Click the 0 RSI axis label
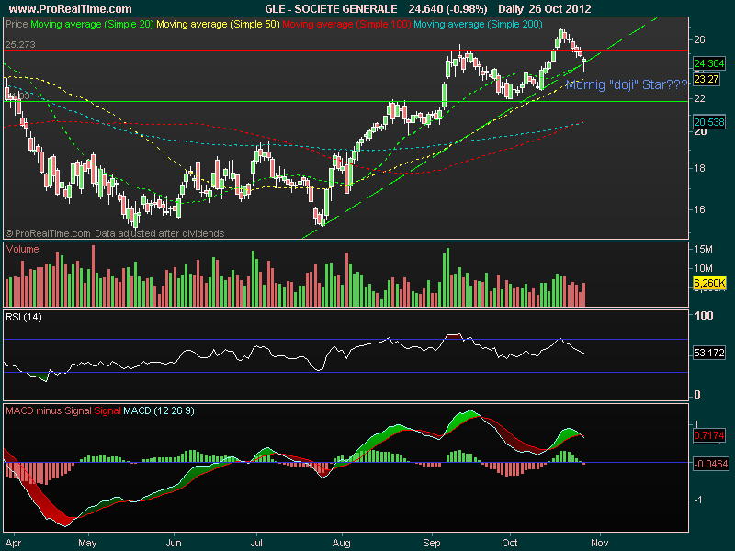Viewport: 735px width, 551px height. (x=697, y=395)
